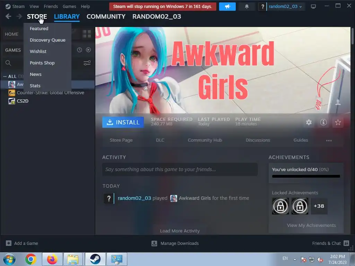Viewport: 355px width, 266px height.
Task: Expand more game links ellipsis
Action: 329,141
